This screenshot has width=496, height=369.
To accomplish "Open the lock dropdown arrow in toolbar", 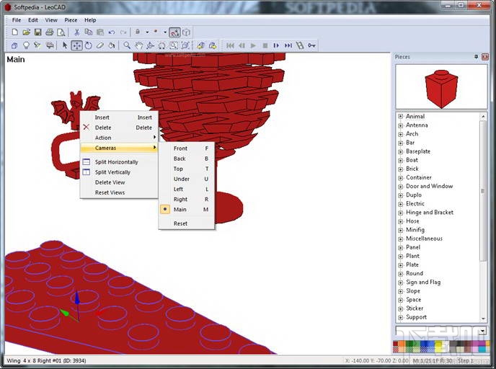I will 147,32.
